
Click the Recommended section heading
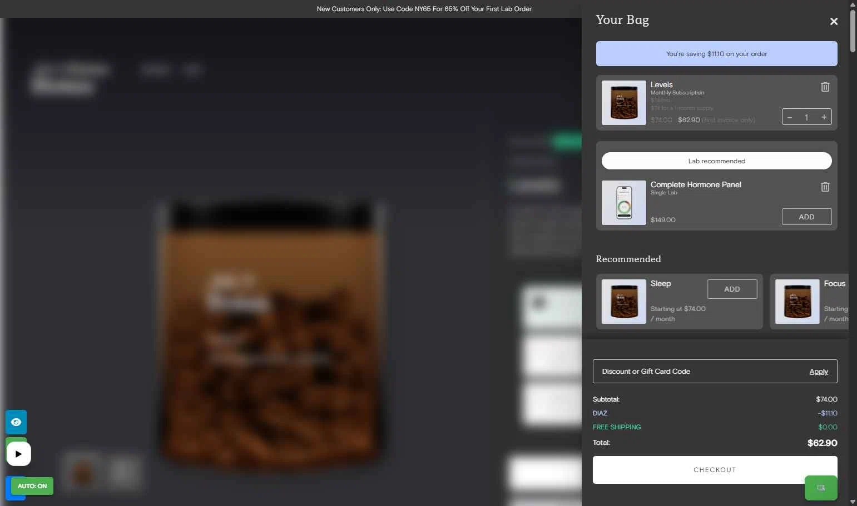coord(628,259)
